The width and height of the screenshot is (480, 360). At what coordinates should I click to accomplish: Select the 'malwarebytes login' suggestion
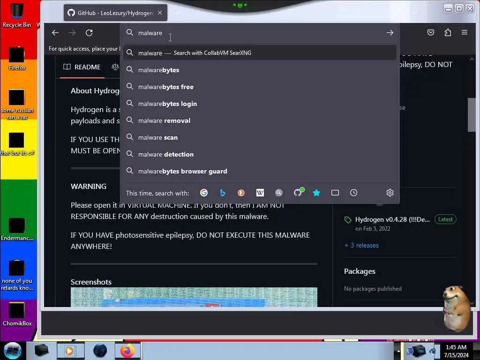[x=260, y=104]
